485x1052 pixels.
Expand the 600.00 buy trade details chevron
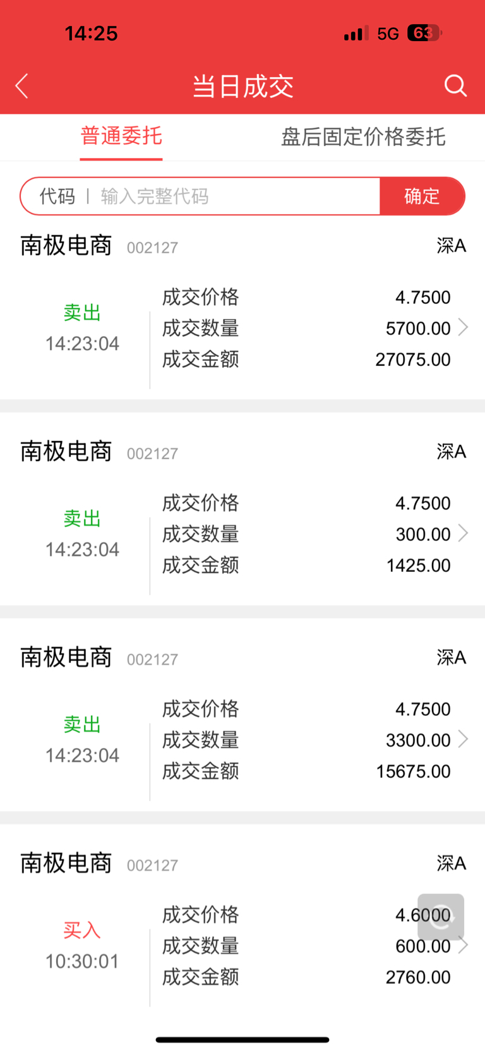[x=464, y=946]
